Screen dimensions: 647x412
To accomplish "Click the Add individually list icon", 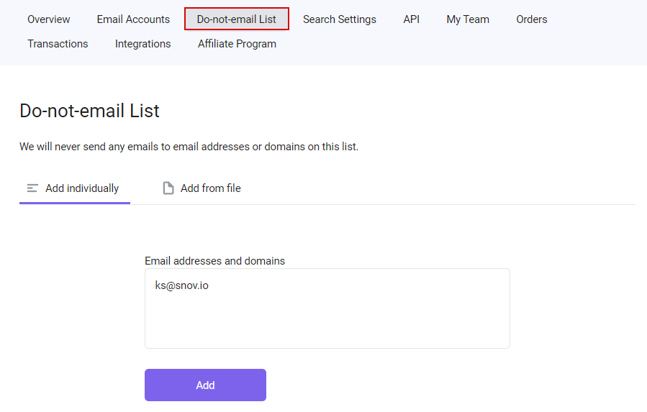I will pyautogui.click(x=32, y=188).
